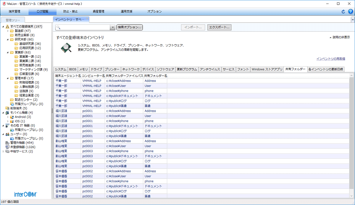The width and height of the screenshot is (355, 205).
Task: Collapse the 営業部 tree node
Action: coord(8,52)
